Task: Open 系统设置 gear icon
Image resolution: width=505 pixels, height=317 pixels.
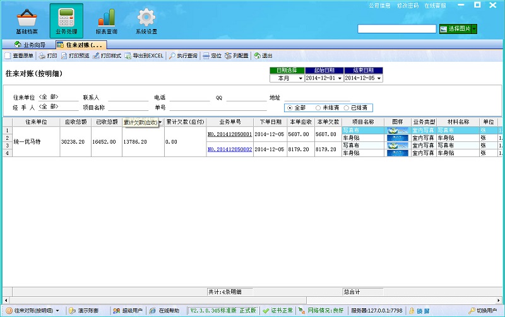Action: (x=146, y=18)
